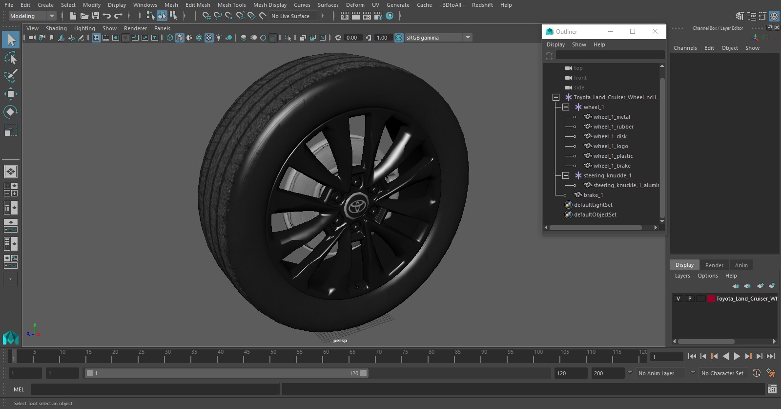The image size is (781, 409).
Task: Click No Live Surface field
Action: [293, 16]
